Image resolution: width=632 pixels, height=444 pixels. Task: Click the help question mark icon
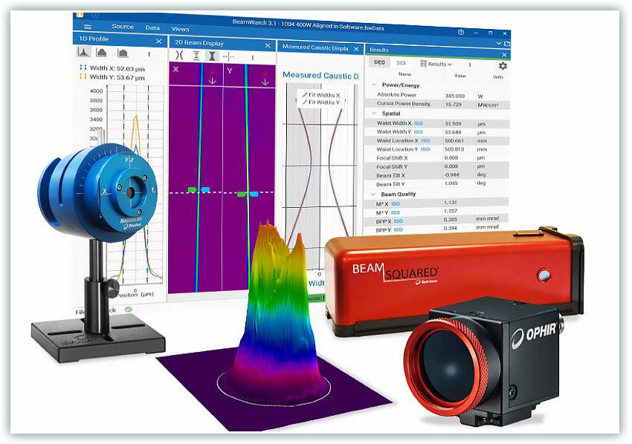click(x=461, y=33)
